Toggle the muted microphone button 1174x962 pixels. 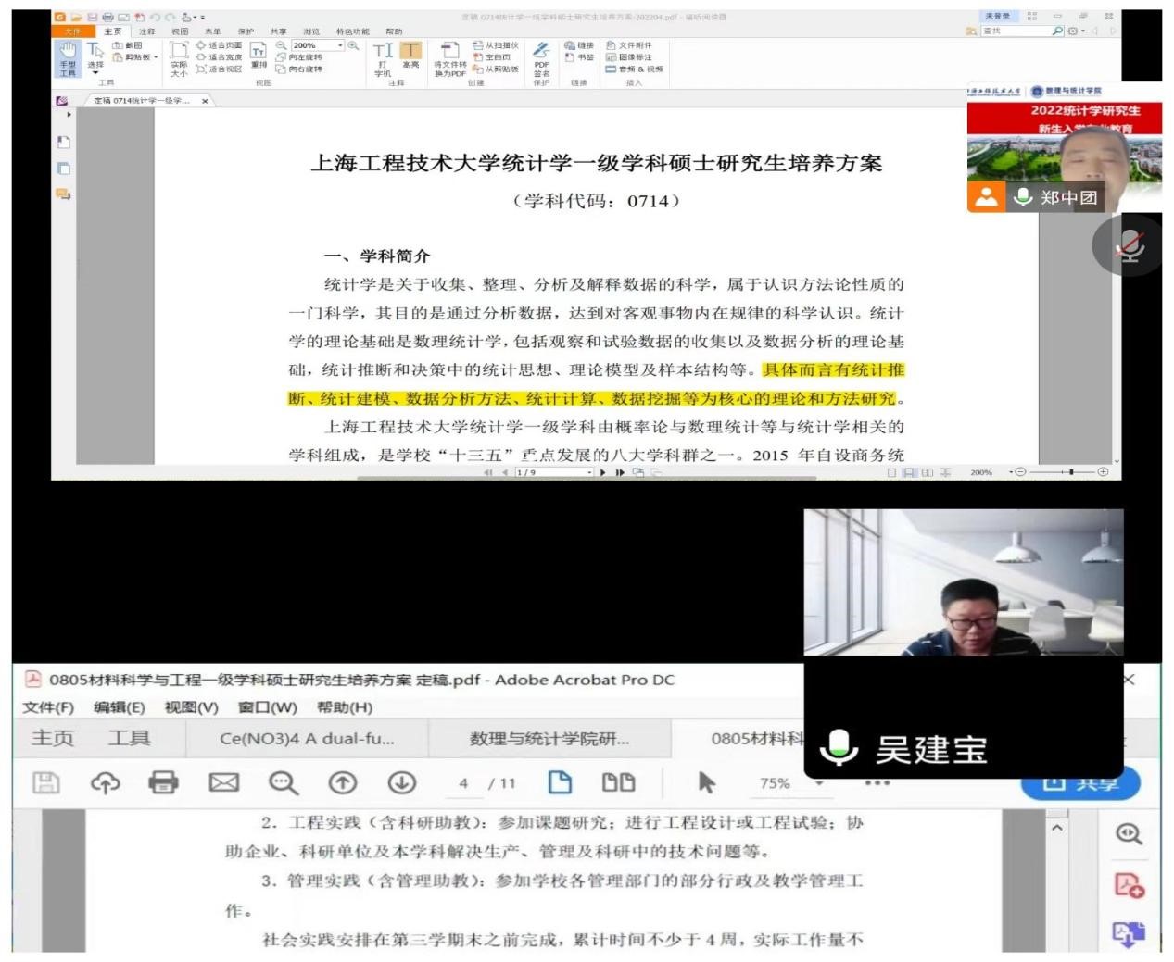pos(1129,245)
